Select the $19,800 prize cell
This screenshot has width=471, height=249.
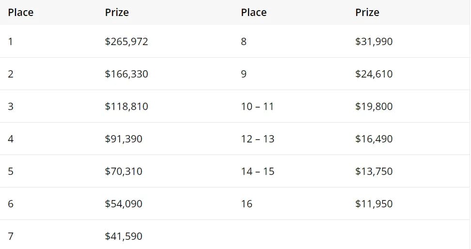(374, 107)
